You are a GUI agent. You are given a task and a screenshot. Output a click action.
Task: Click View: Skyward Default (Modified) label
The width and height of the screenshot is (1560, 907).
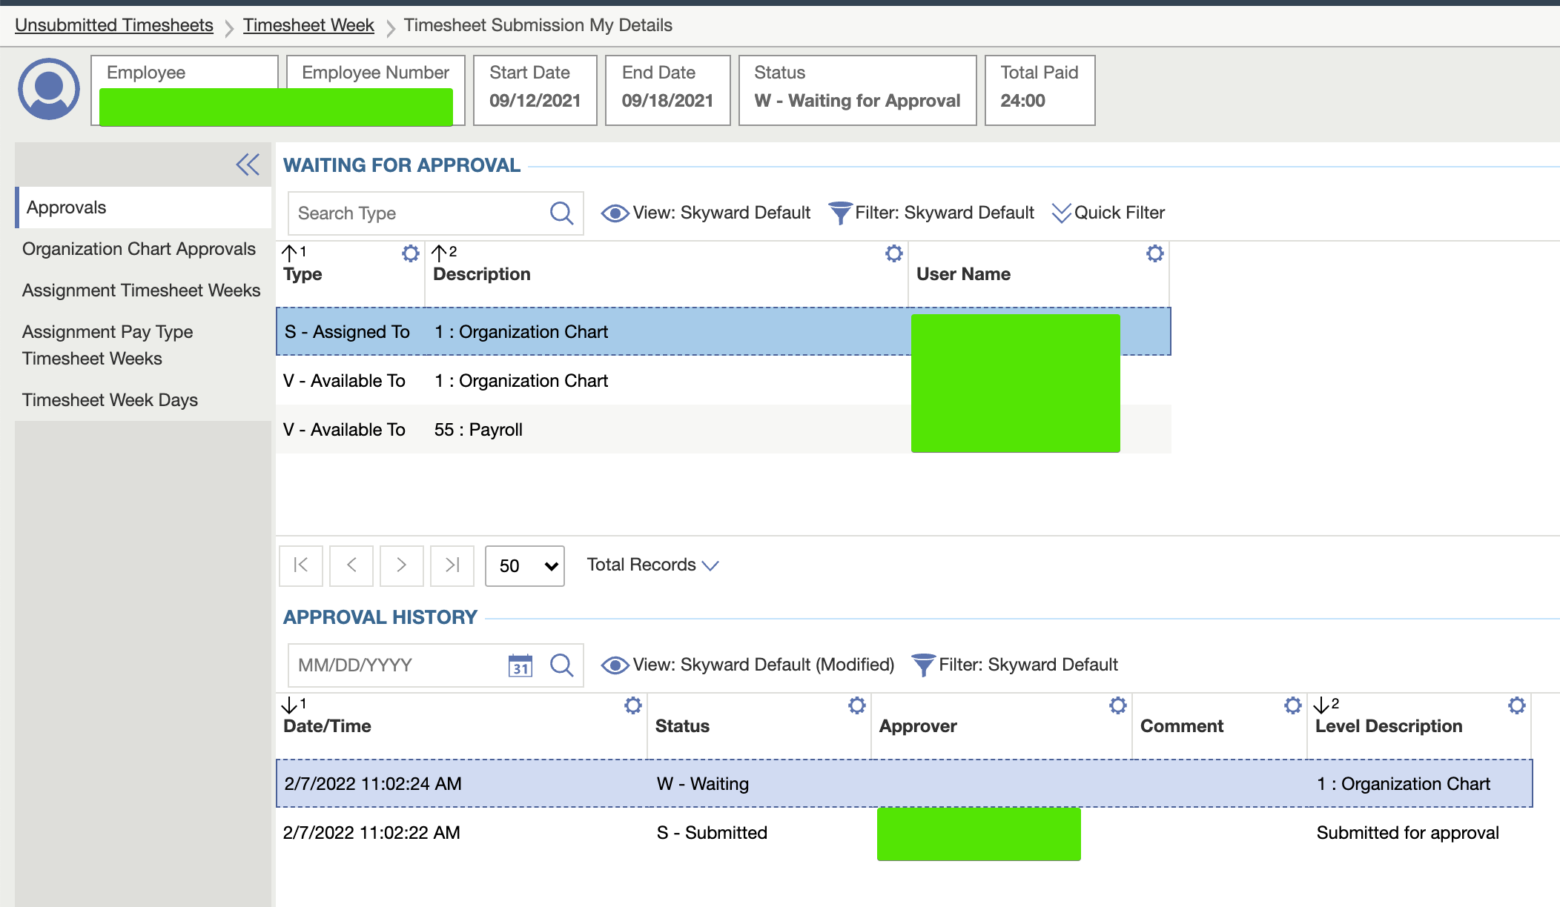point(763,665)
